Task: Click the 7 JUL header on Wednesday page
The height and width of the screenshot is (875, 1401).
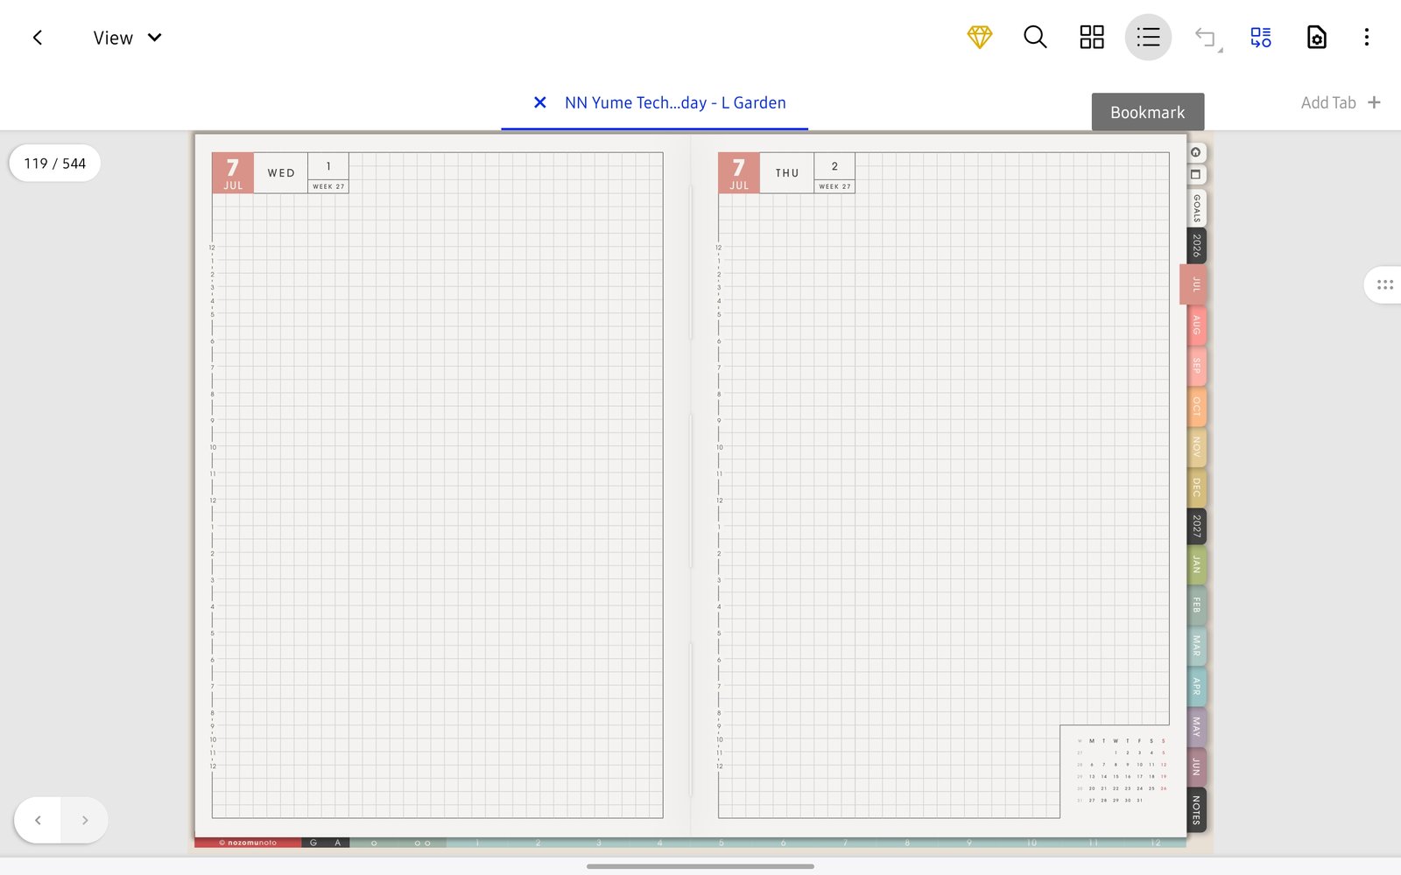Action: coord(233,173)
